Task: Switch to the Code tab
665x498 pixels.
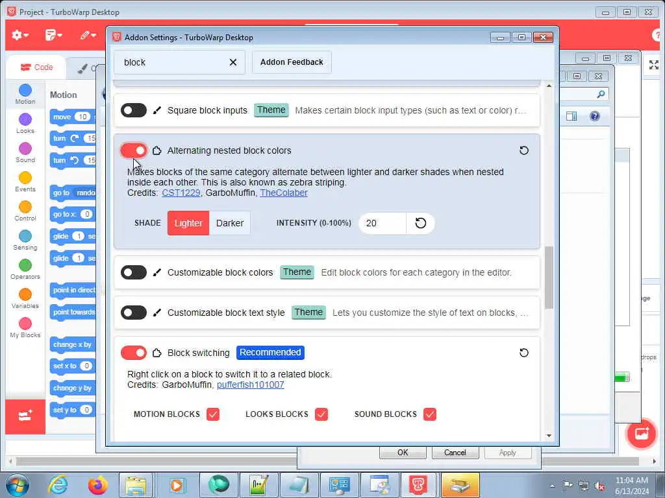Action: (x=36, y=67)
